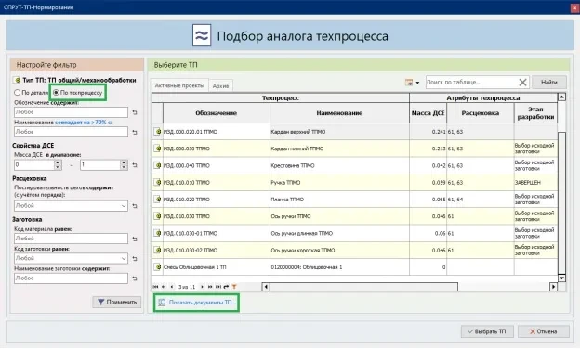Click the Тип ТП process type icon

pos(17,80)
